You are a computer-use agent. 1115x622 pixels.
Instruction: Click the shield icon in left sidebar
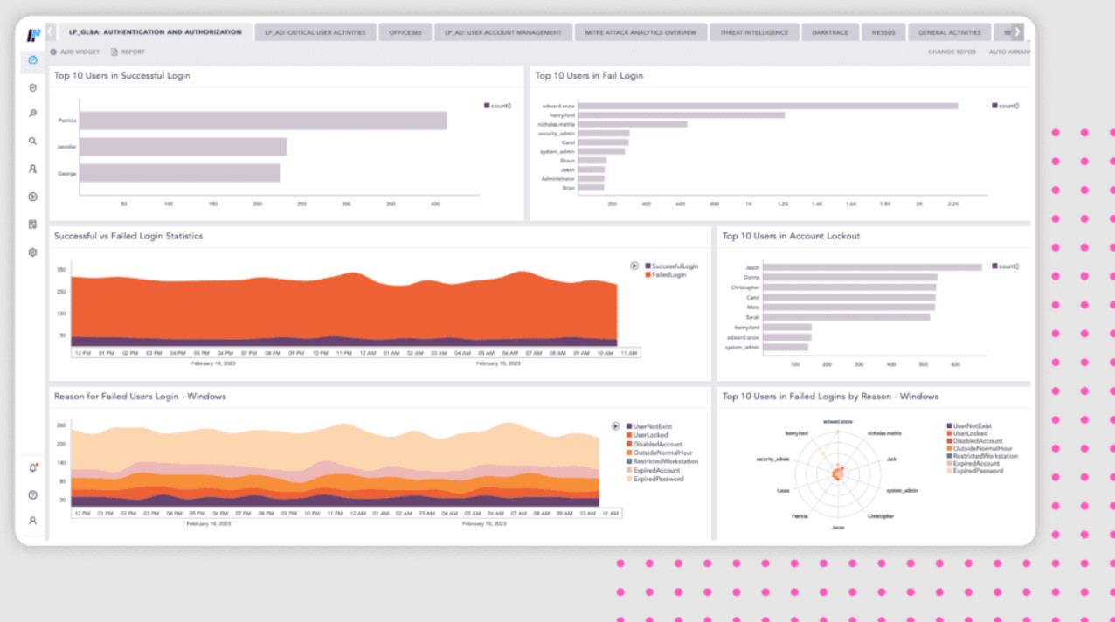click(x=32, y=87)
